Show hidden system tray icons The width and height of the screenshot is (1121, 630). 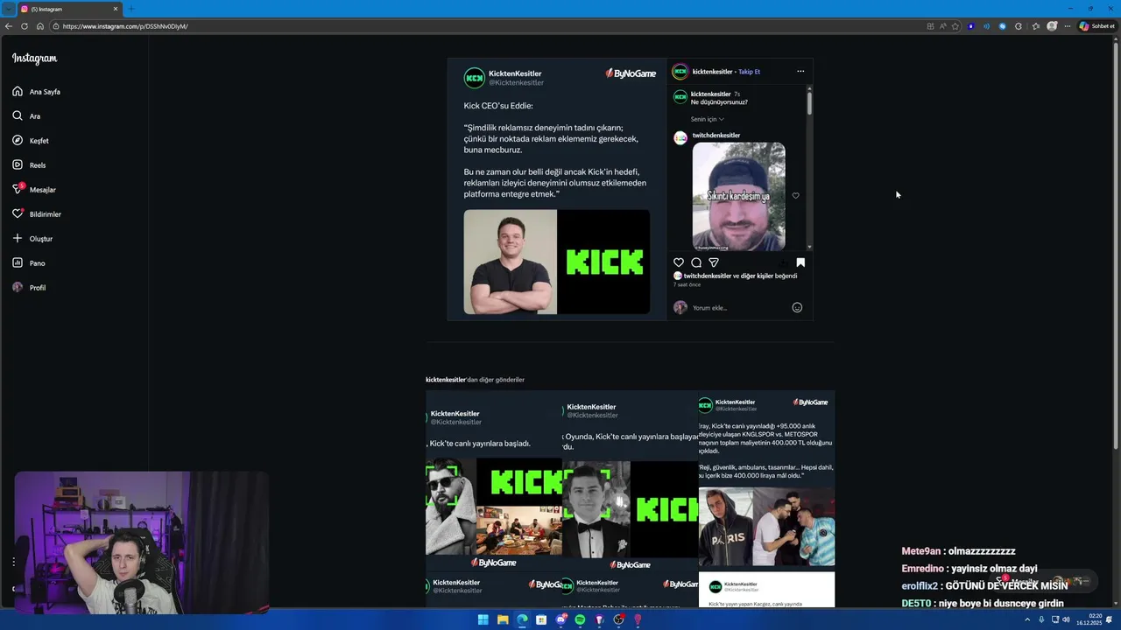[x=1028, y=619]
